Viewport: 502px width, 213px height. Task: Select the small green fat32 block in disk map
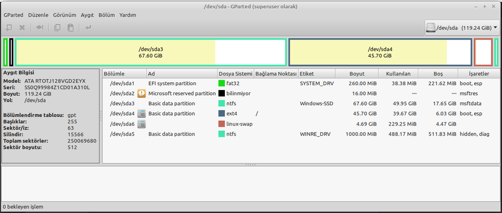pyautogui.click(x=6, y=52)
